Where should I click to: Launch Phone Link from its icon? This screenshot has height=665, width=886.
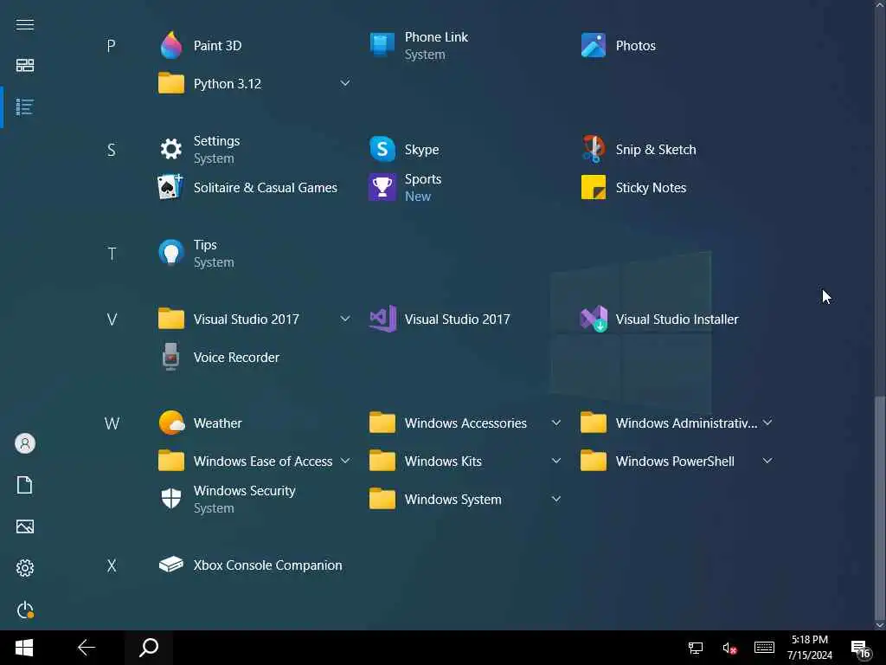tap(382, 45)
